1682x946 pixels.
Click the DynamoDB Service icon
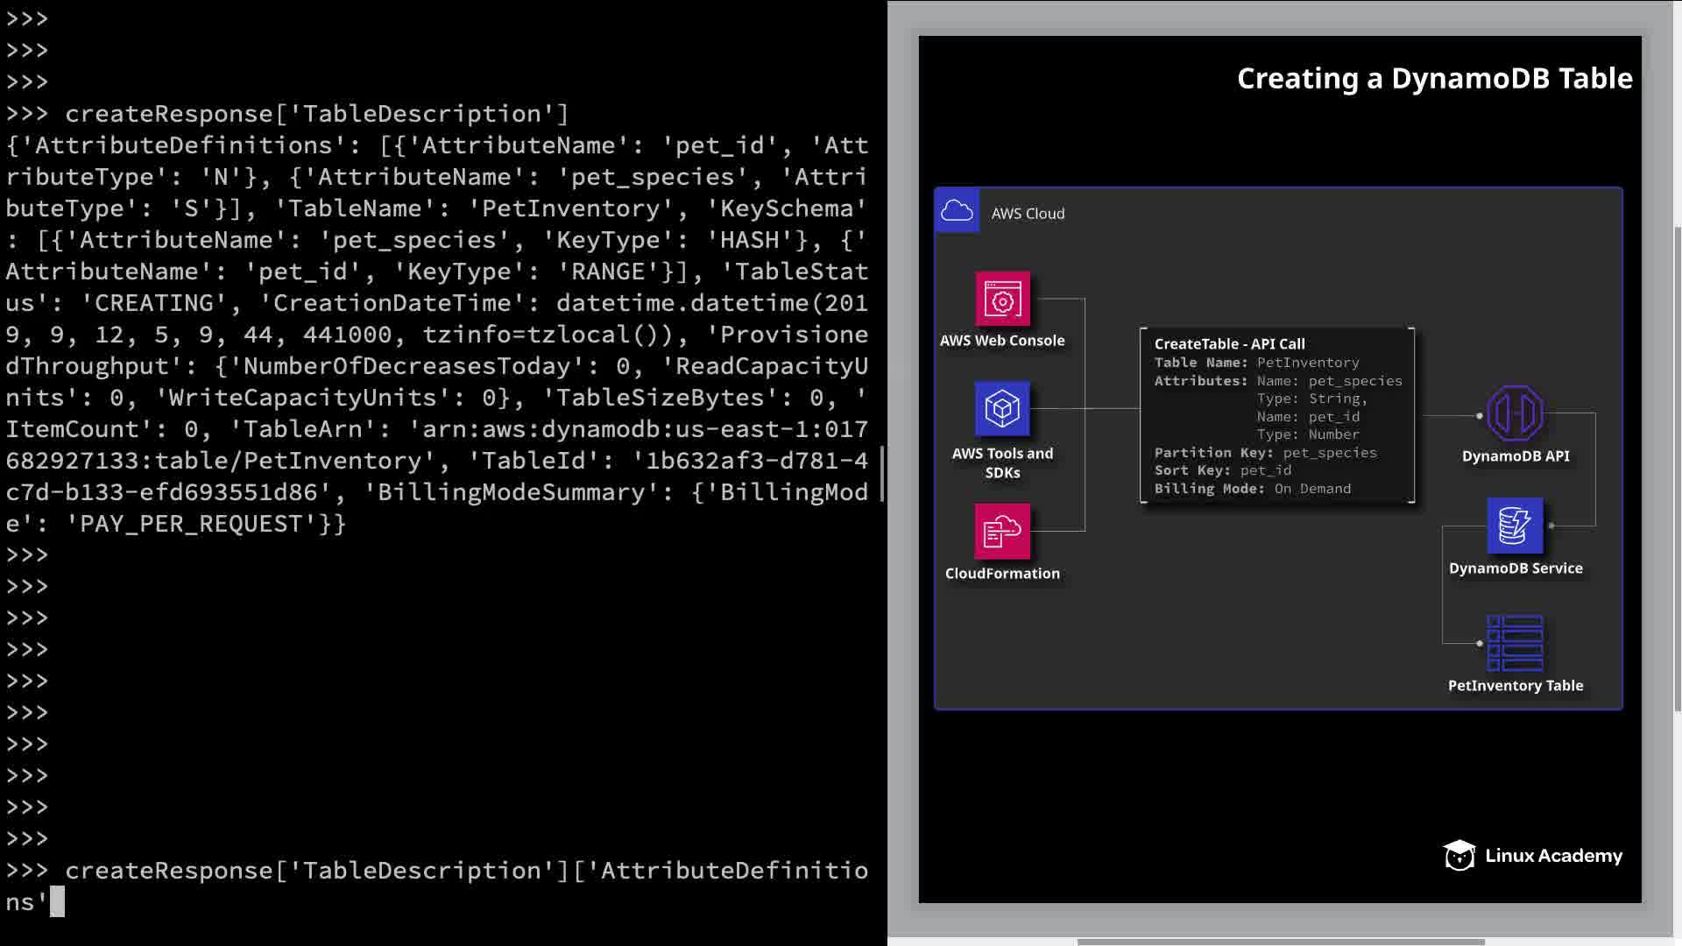tap(1515, 526)
